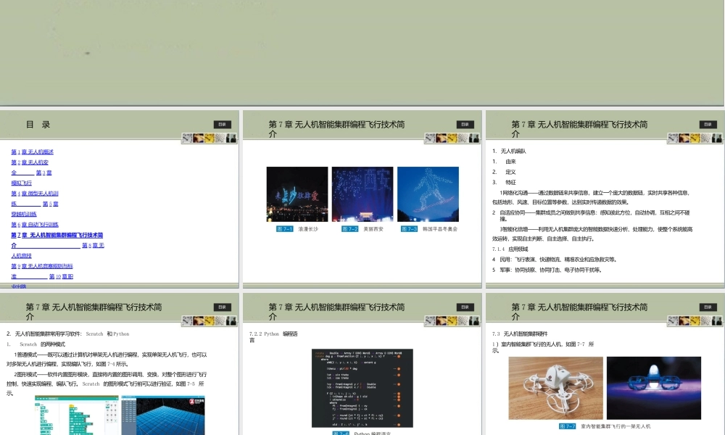Click the 7.1.4 应用领域 heading
Screen dimensions: 725x435
[510, 249]
